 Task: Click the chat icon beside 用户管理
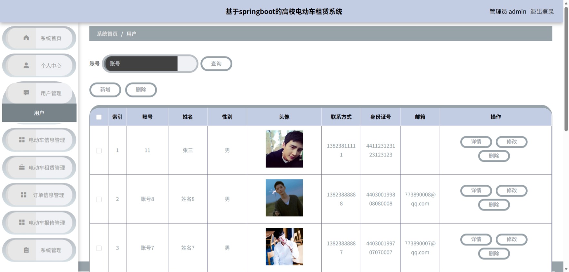(26, 93)
